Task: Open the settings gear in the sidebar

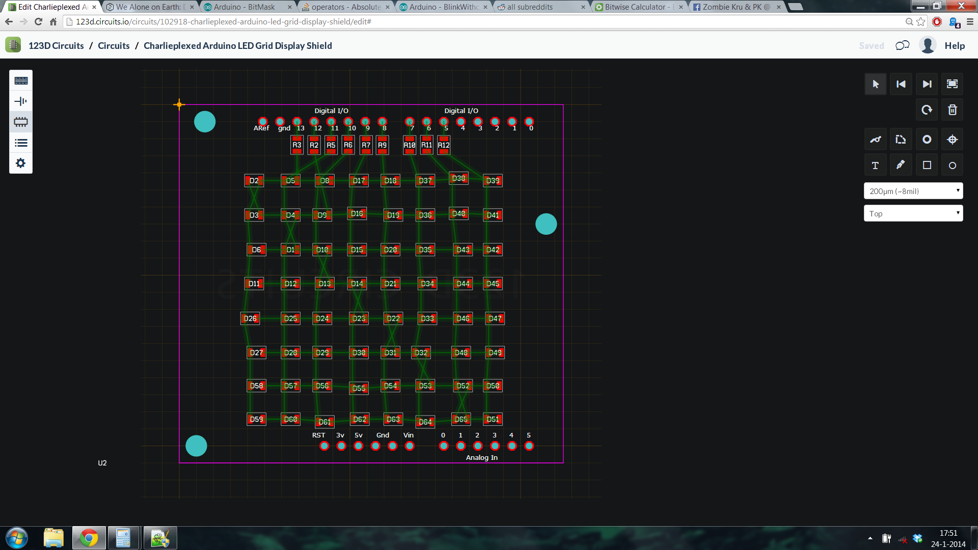Action: click(20, 163)
